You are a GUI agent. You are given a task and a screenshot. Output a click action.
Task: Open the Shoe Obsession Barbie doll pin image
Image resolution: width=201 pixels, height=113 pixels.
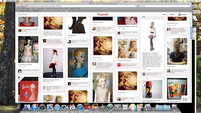pos(152,36)
